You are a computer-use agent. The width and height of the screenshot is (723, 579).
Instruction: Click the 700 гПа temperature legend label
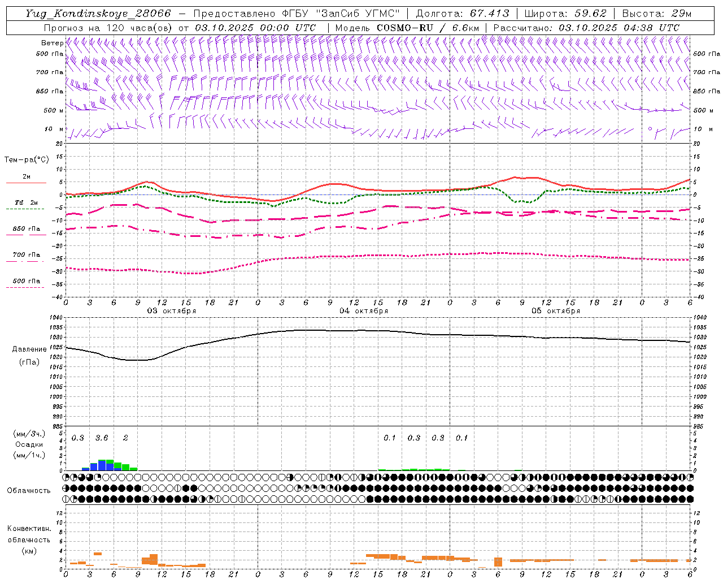(27, 255)
